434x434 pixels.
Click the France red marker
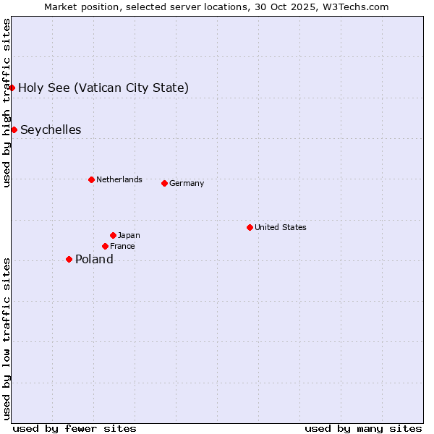tap(105, 246)
